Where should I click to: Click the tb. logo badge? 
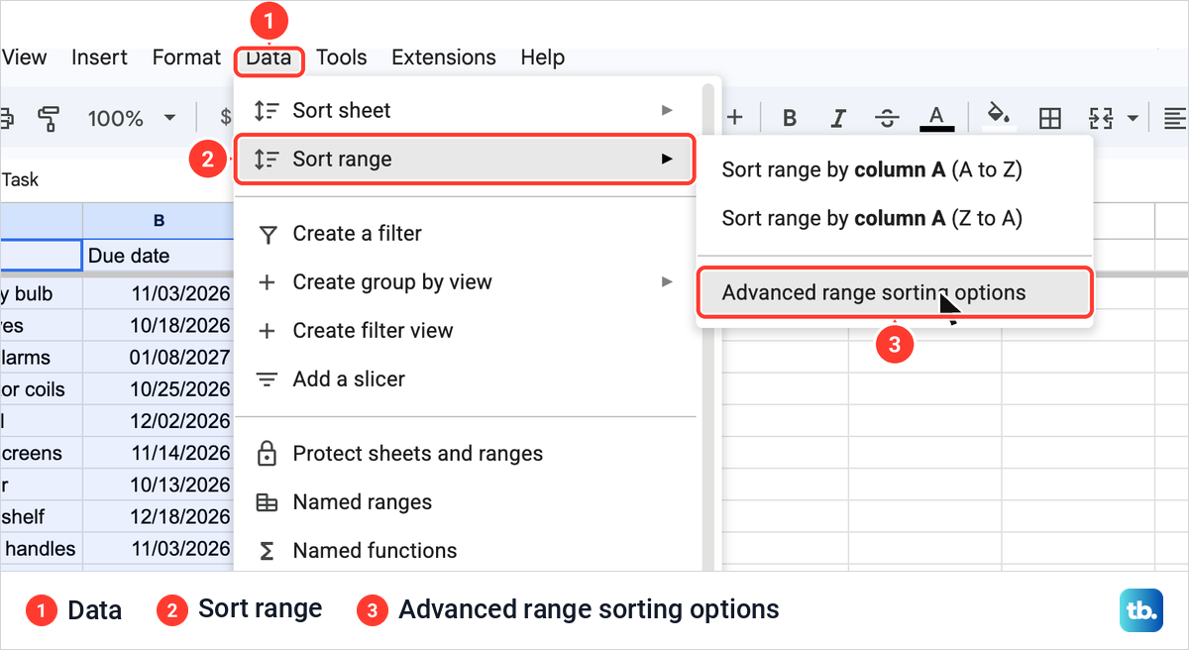pyautogui.click(x=1142, y=611)
